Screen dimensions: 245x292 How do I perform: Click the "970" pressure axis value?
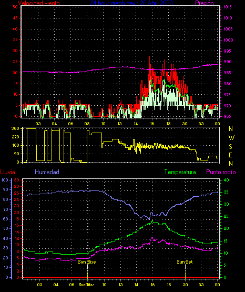[227, 106]
